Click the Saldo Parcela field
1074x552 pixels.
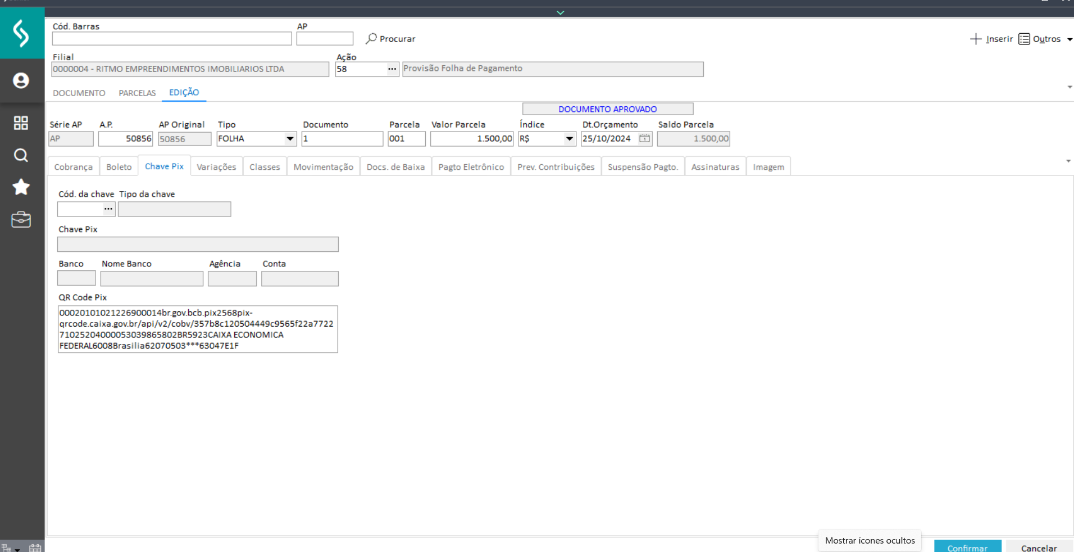click(694, 139)
